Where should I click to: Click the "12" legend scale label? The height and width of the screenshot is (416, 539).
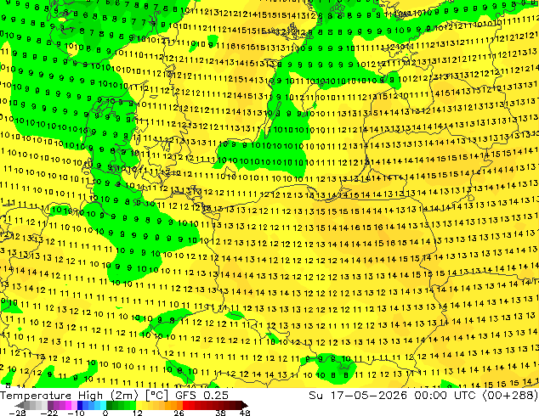tap(138, 413)
